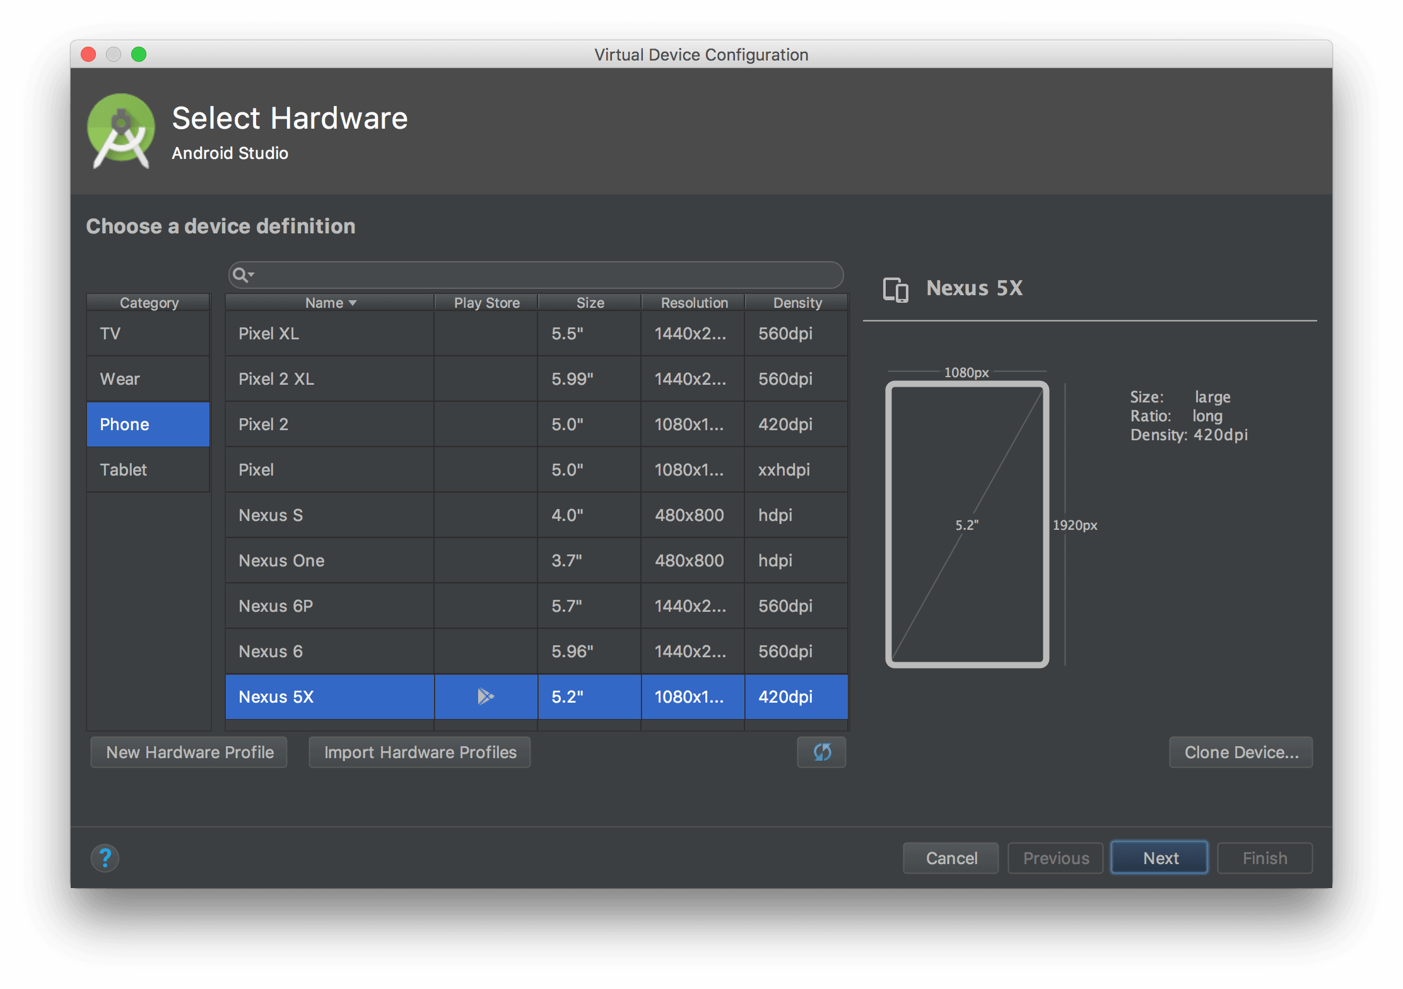Click the New Hardware Profile button
Image resolution: width=1403 pixels, height=989 pixels.
pyautogui.click(x=189, y=752)
